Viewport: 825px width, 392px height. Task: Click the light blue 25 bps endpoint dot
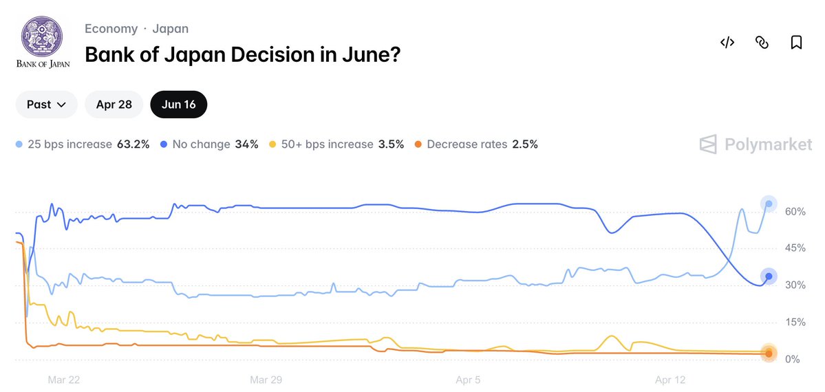769,204
